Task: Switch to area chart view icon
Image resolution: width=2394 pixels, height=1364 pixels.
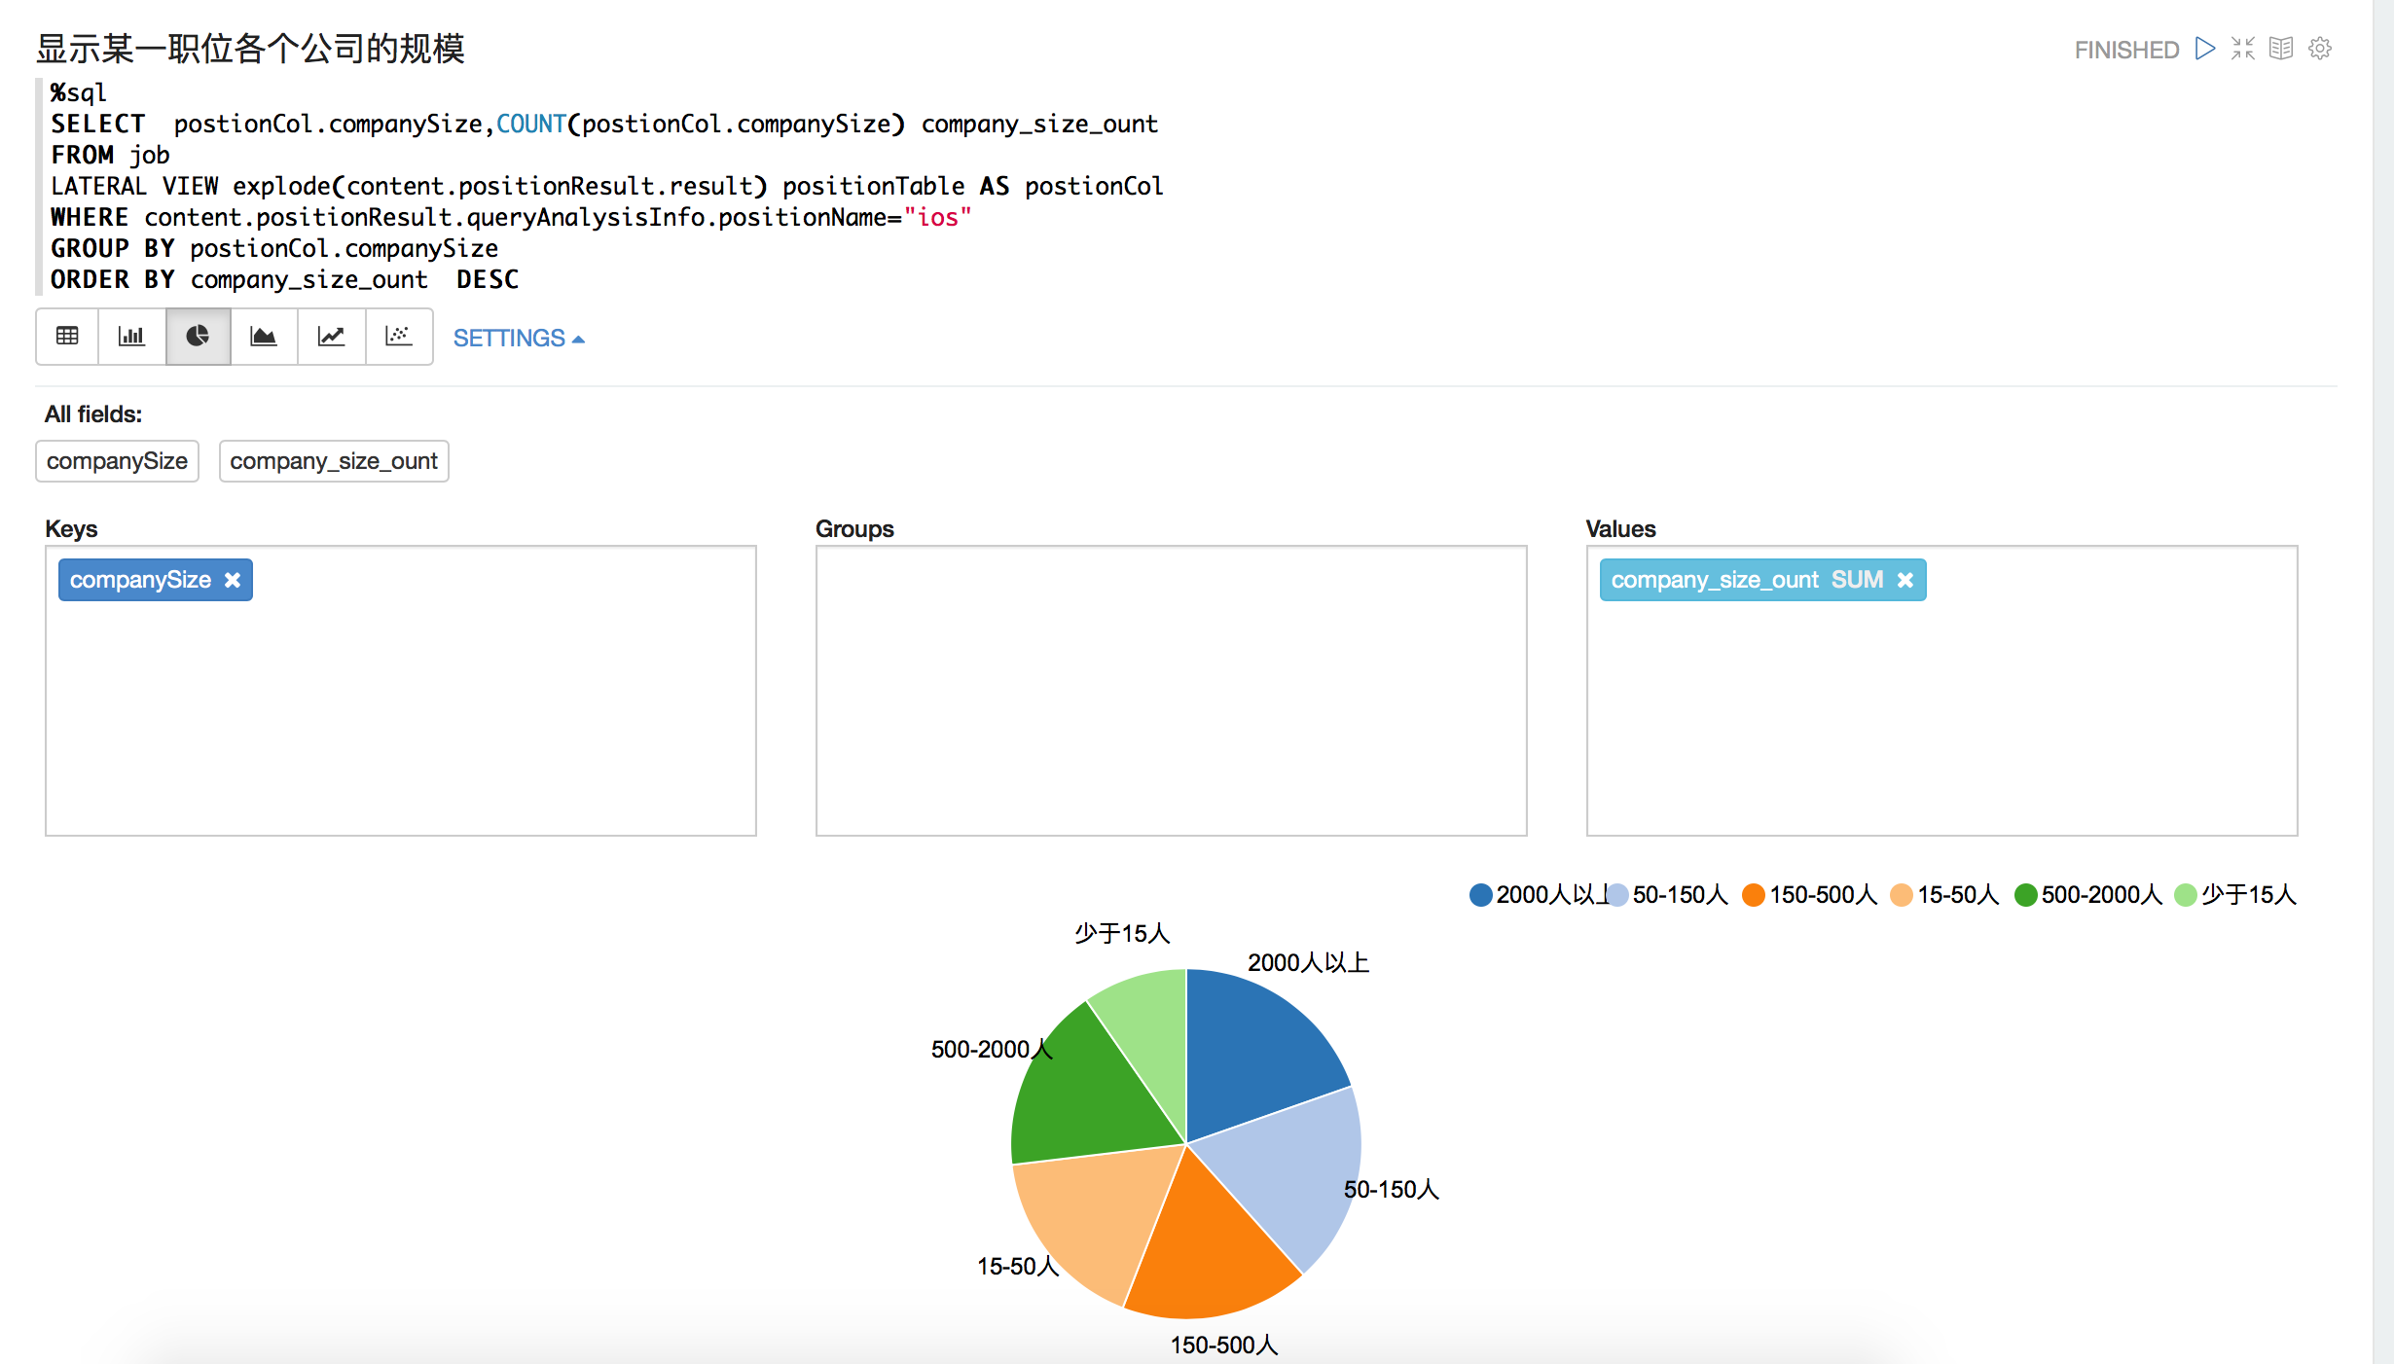Action: [264, 337]
